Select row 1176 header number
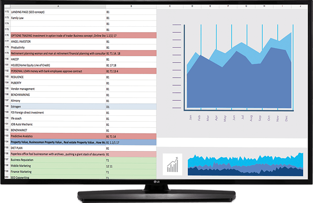Screen dimensions: 313x203 tap(7, 36)
